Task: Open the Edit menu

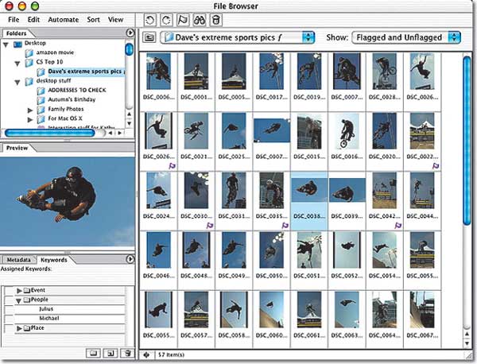Action: [x=33, y=20]
